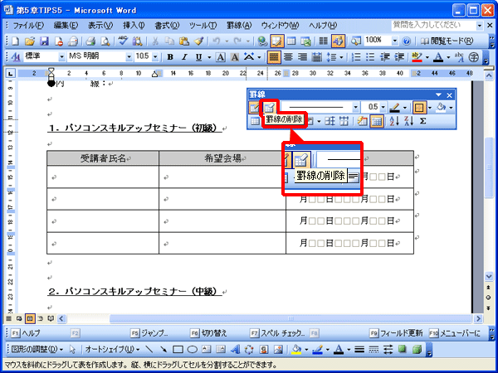Click the Select Objects arrow cursor icon
The height and width of the screenshot is (373, 498).
tap(73, 350)
